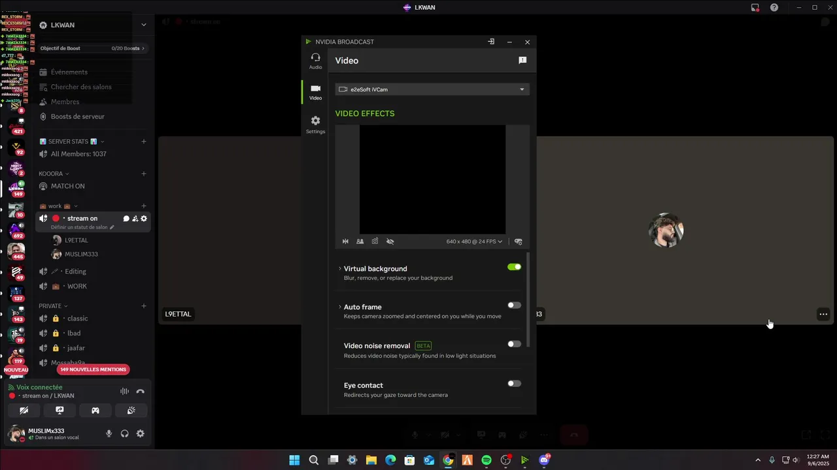Deafen with headphones icon
The image size is (837, 470).
[x=125, y=433]
